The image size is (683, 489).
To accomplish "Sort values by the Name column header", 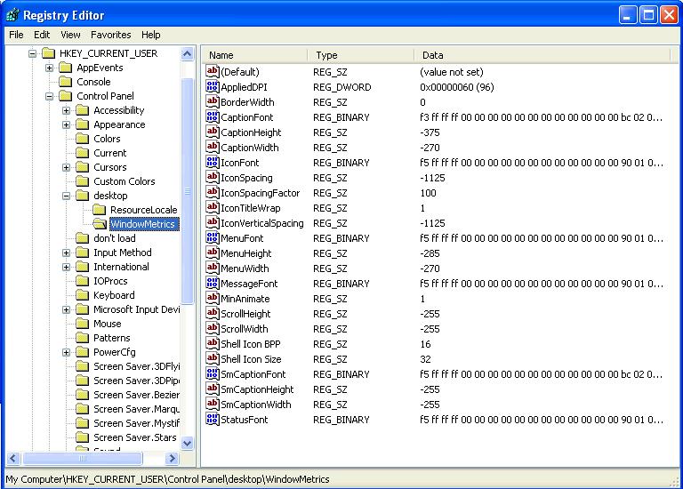I will [255, 55].
